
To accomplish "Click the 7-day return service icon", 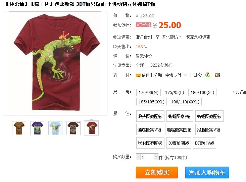I will coord(208,75).
